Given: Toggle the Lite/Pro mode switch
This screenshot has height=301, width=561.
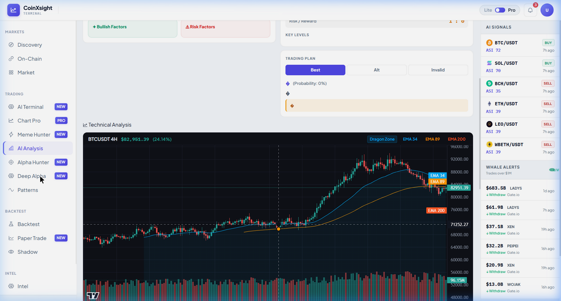Looking at the screenshot, I should 500,10.
